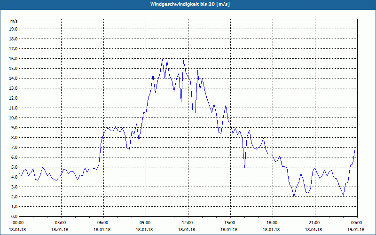Click the '00:00' label above '19.01.18'
Viewport: 376px width, 235px height.
[357, 223]
